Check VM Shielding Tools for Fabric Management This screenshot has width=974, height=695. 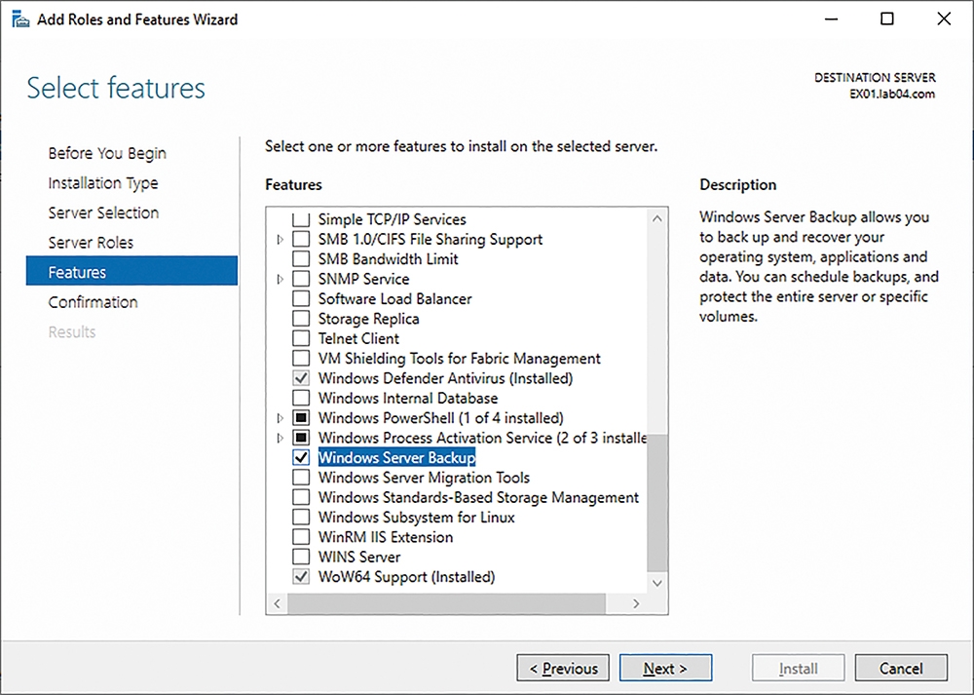[301, 359]
